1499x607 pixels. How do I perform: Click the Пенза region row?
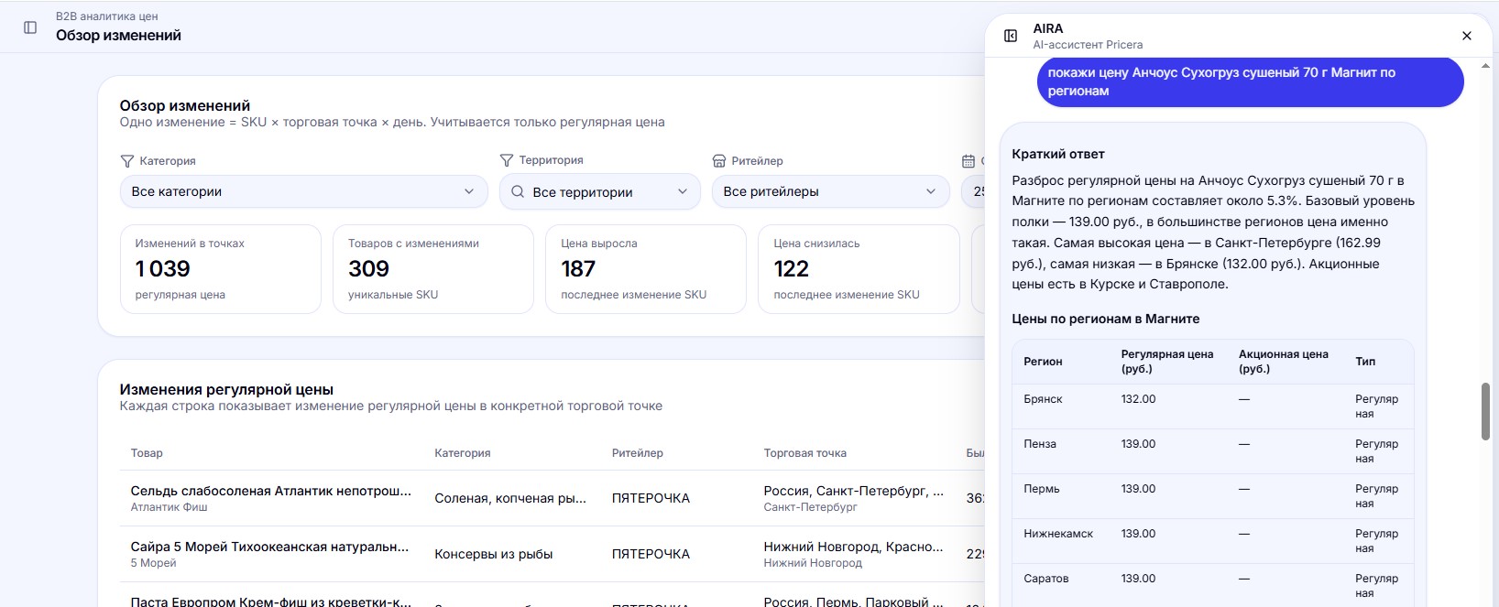tap(1212, 451)
